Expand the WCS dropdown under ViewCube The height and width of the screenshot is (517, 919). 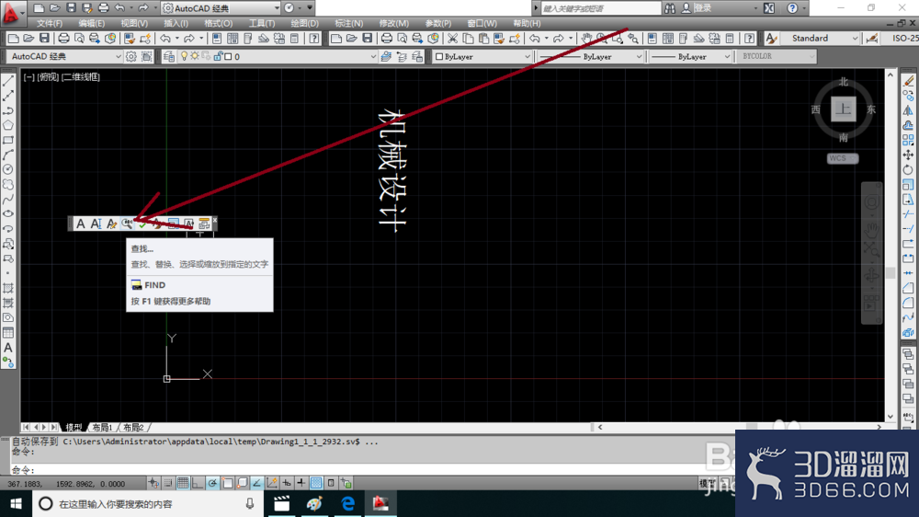click(843, 158)
